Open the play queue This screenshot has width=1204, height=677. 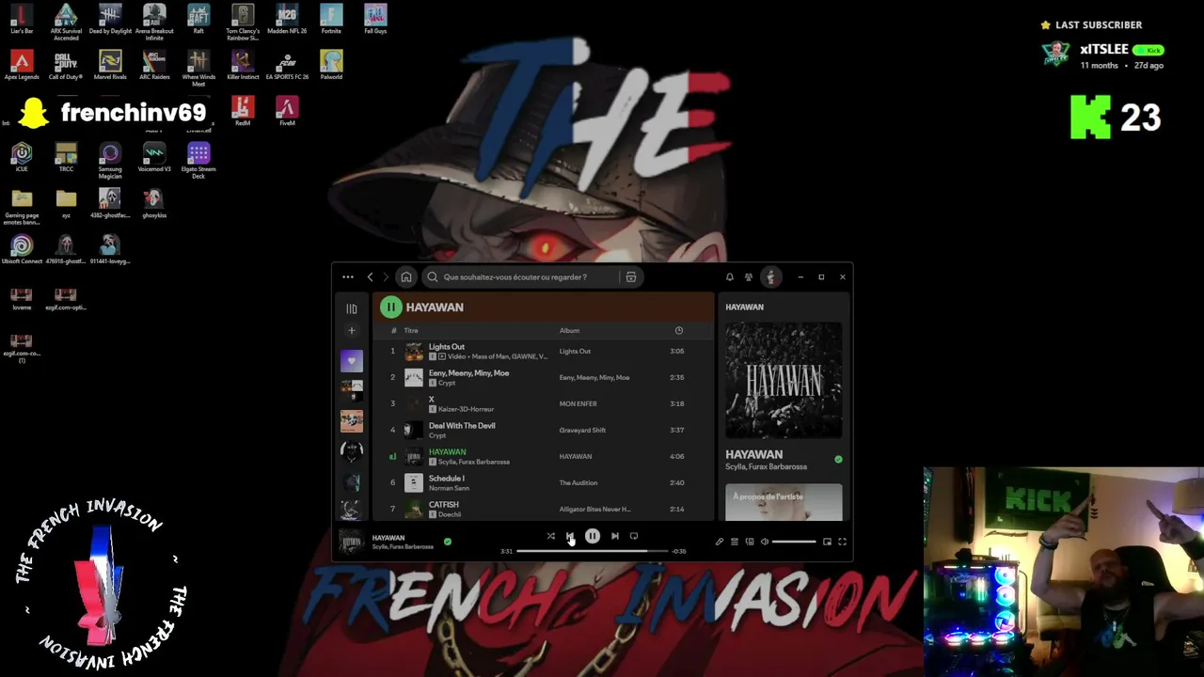point(735,542)
